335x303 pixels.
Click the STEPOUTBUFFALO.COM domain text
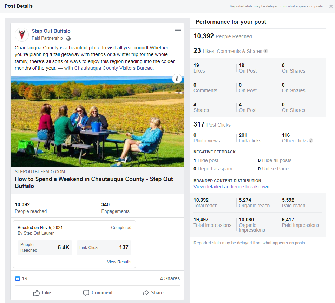[40, 172]
